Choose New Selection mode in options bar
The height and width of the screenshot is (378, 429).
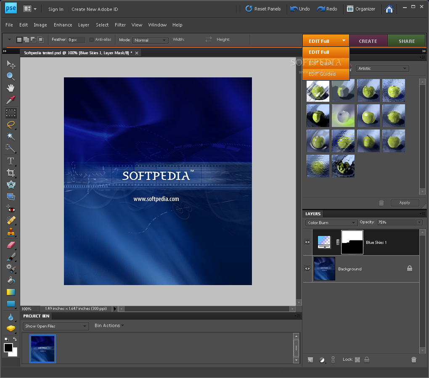pyautogui.click(x=19, y=40)
